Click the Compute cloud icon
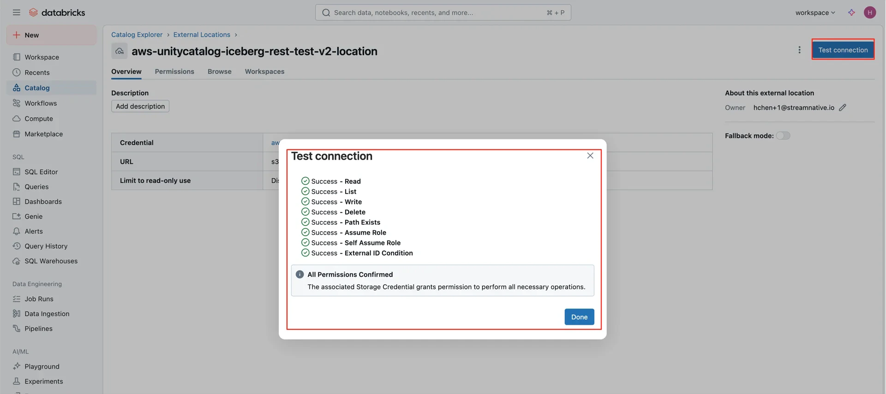The image size is (886, 394). 17,119
